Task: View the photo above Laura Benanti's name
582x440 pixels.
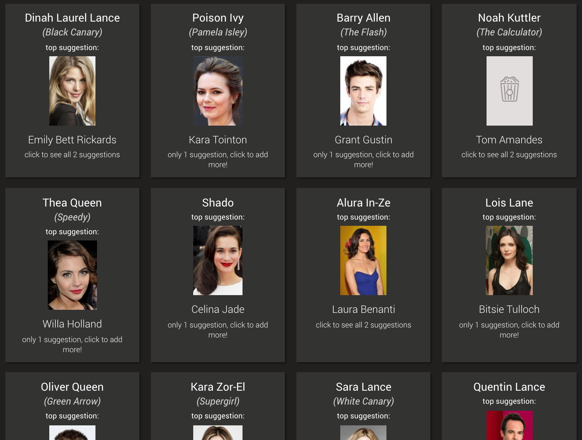Action: (x=363, y=260)
